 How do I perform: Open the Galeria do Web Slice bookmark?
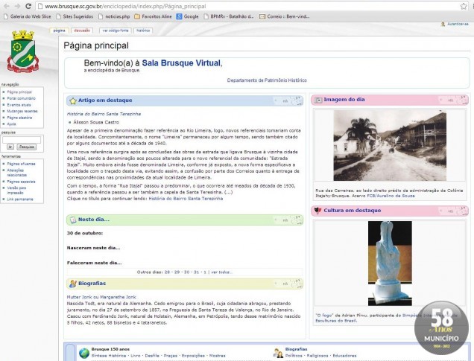point(28,16)
